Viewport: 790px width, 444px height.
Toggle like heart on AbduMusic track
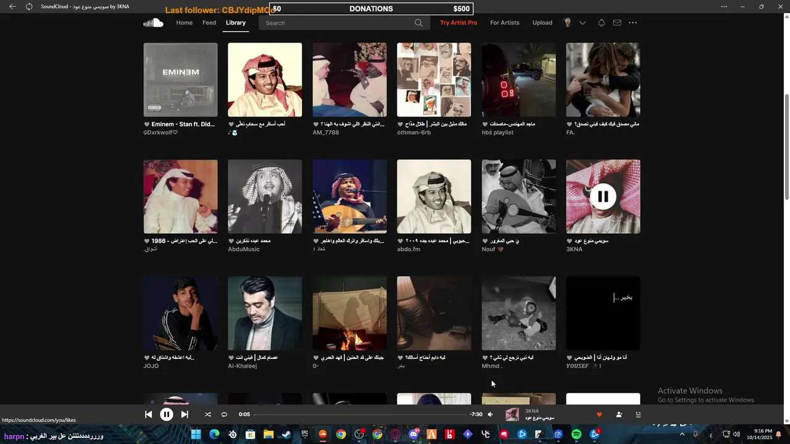point(231,241)
